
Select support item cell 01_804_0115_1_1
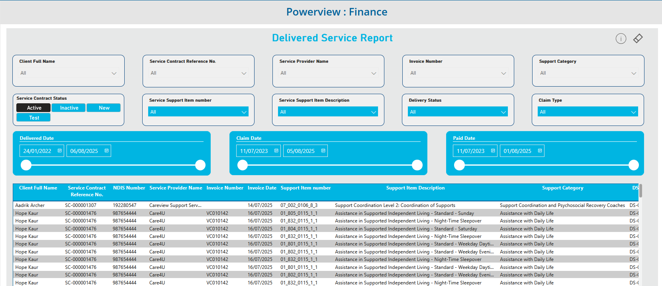pos(299,229)
